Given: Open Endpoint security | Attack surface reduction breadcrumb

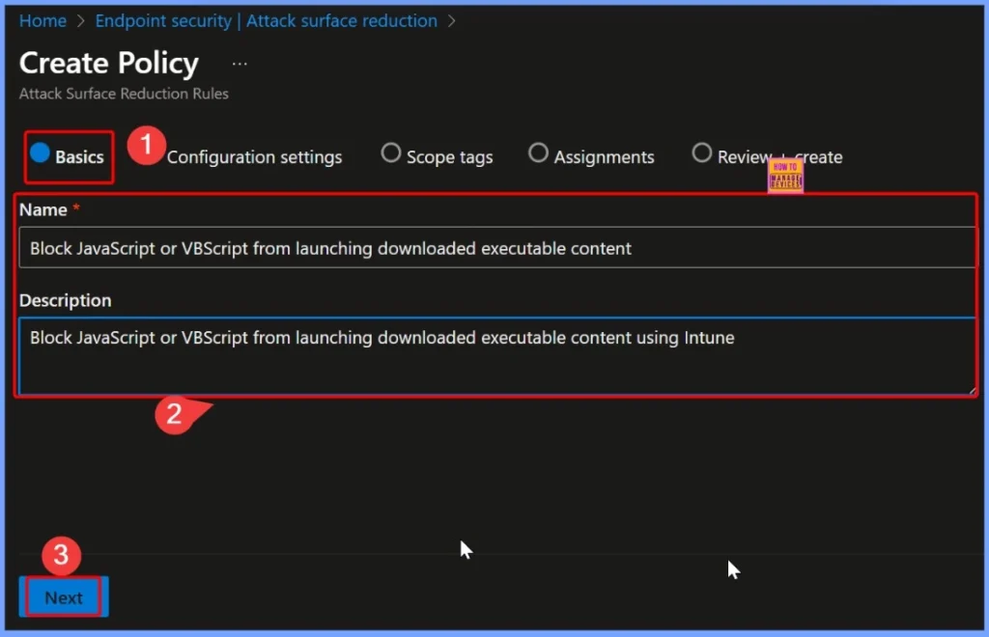Looking at the screenshot, I should coord(266,20).
